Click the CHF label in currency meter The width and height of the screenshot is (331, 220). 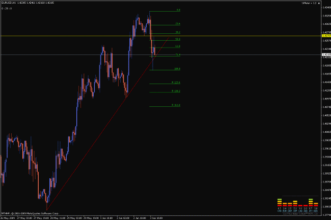point(295,211)
